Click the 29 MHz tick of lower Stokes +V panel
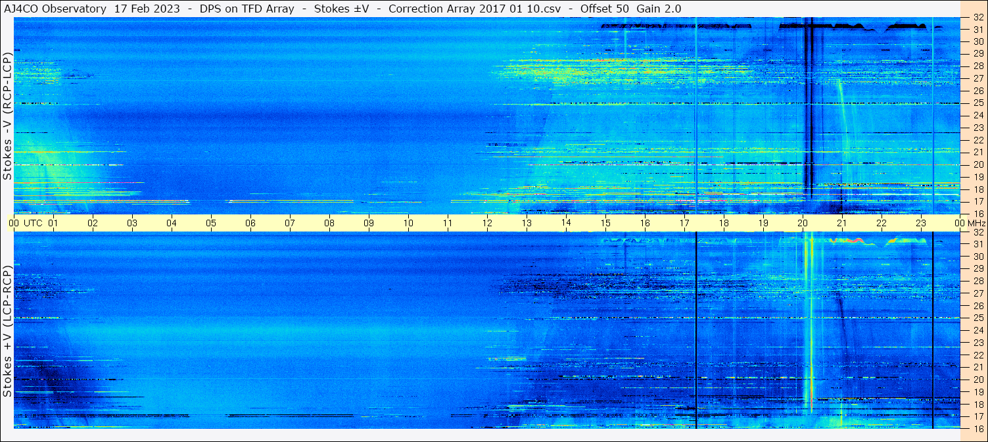This screenshot has width=988, height=442. click(x=978, y=269)
